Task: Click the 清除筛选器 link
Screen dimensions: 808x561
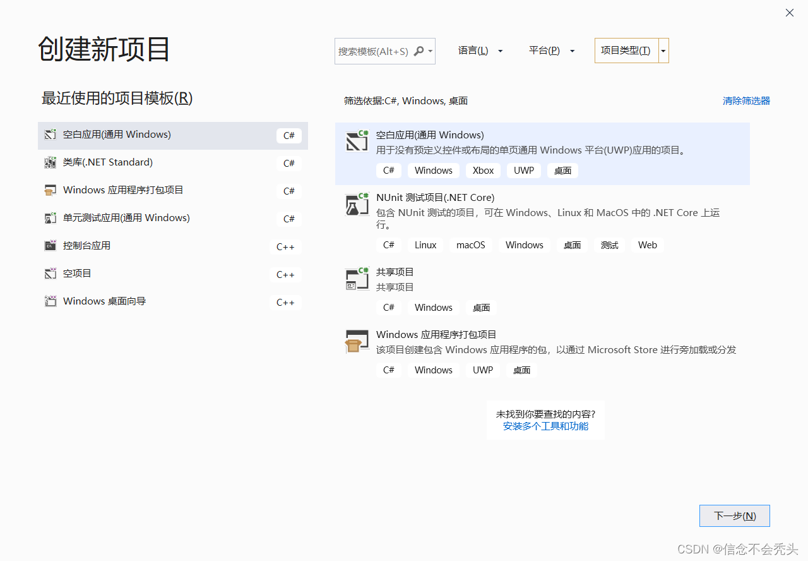Action: tap(746, 100)
